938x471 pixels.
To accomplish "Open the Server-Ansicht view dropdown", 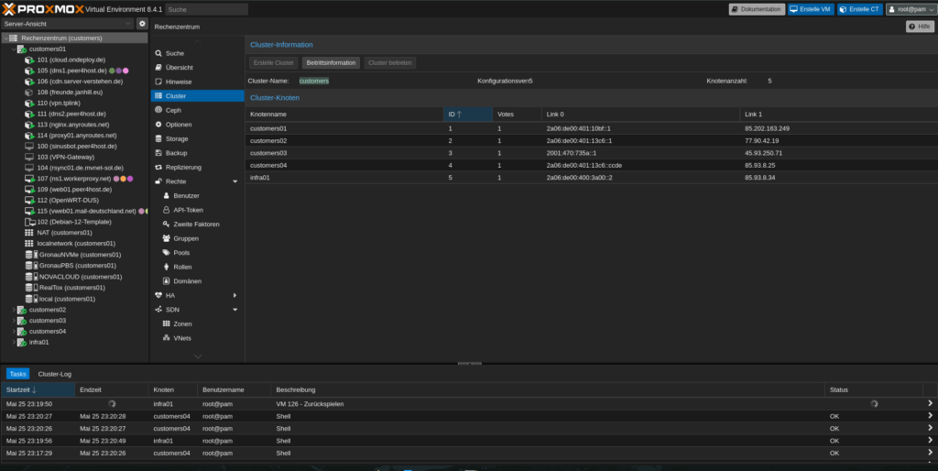I will coord(68,23).
